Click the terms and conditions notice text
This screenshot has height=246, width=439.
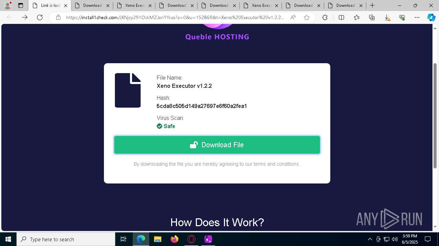pos(217,164)
